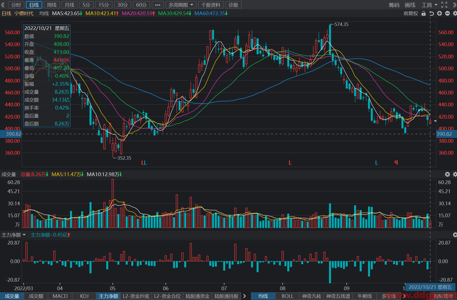Click 宁德时代 stock name
This screenshot has height=300, width=457.
coord(24,13)
